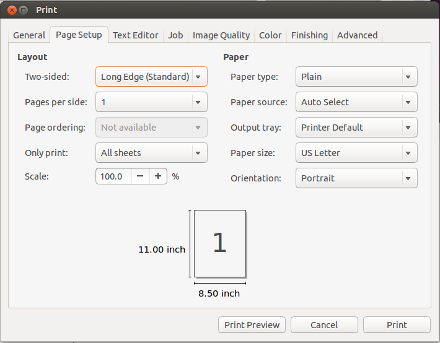Open the Paper type dropdown

356,77
